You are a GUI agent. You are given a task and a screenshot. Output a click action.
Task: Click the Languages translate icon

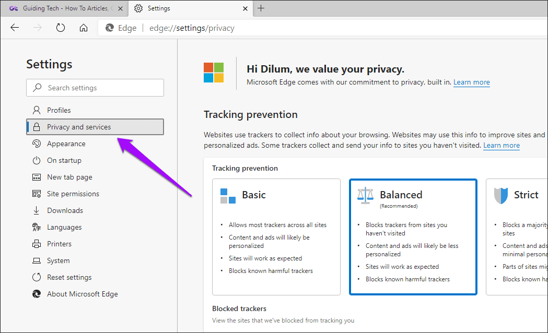37,227
